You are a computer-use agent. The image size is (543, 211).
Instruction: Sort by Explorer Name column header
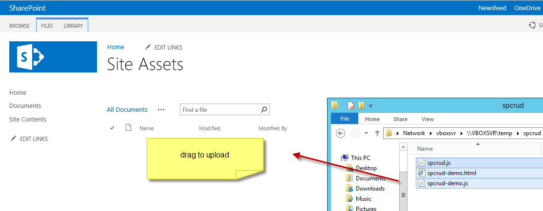pyautogui.click(x=425, y=148)
